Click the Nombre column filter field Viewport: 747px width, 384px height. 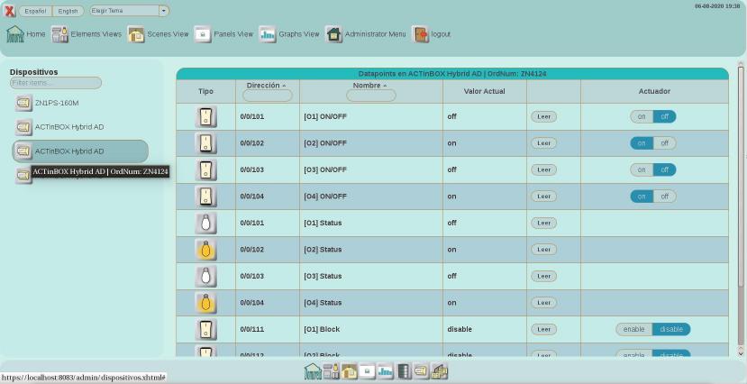click(x=371, y=96)
